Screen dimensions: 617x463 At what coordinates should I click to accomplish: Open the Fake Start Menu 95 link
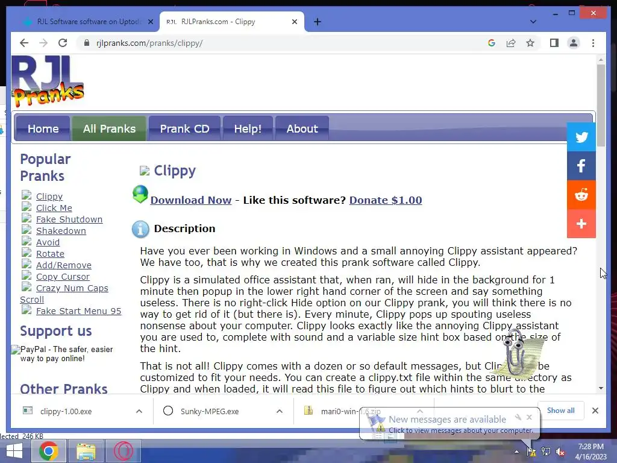pos(79,311)
